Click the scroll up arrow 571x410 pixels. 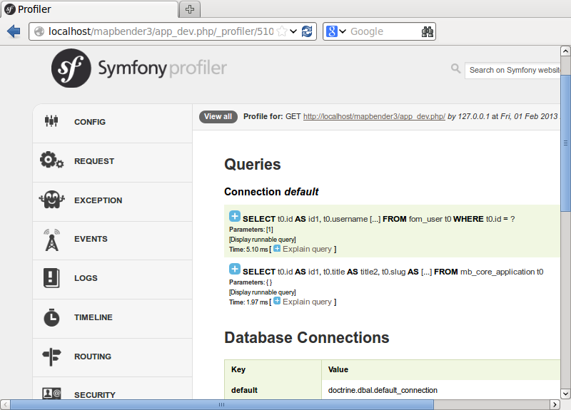tap(565, 51)
